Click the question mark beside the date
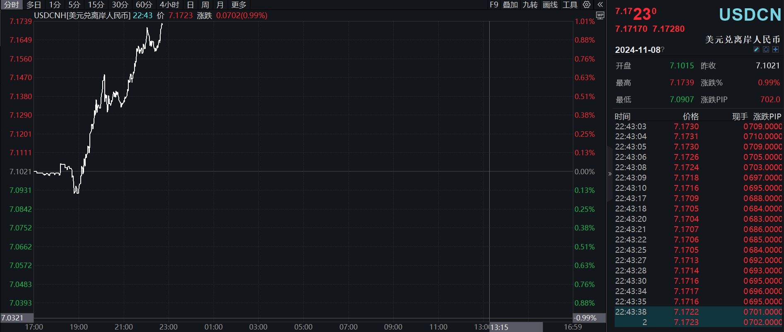This screenshot has width=784, height=332. click(x=663, y=50)
